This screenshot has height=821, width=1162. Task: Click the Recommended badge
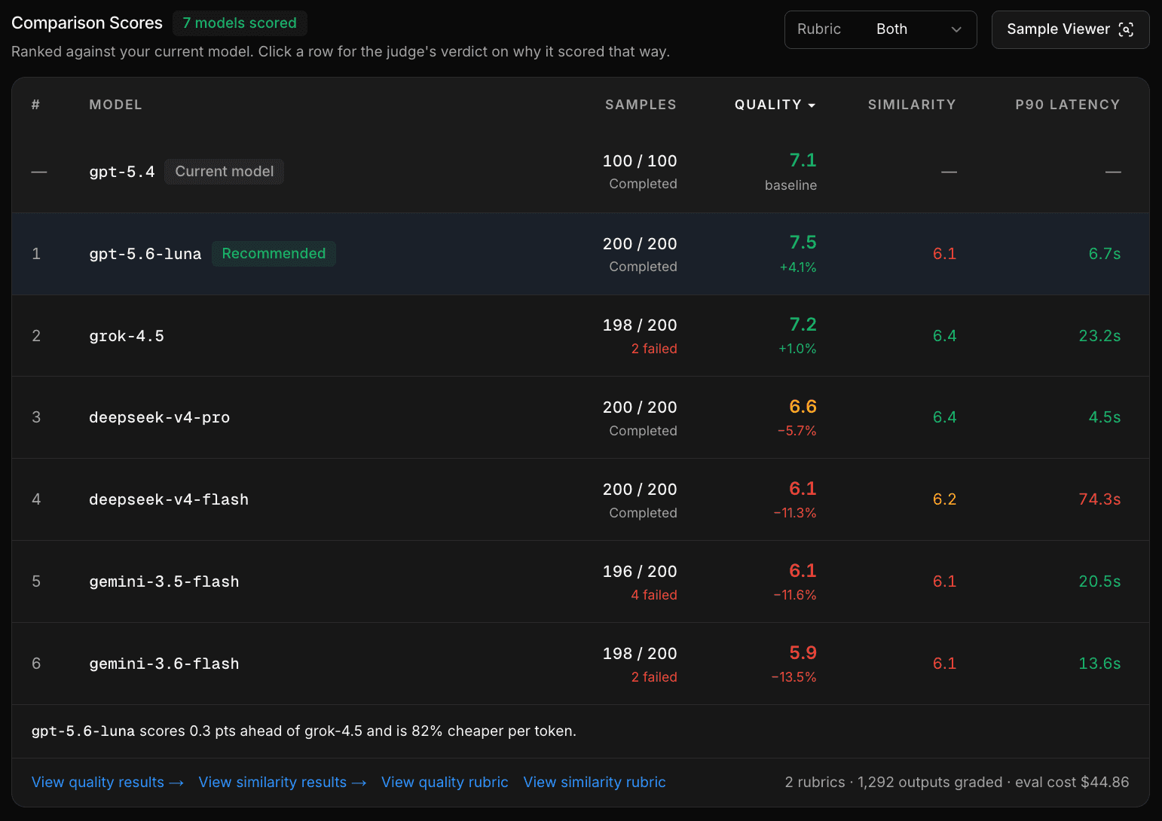tap(274, 254)
